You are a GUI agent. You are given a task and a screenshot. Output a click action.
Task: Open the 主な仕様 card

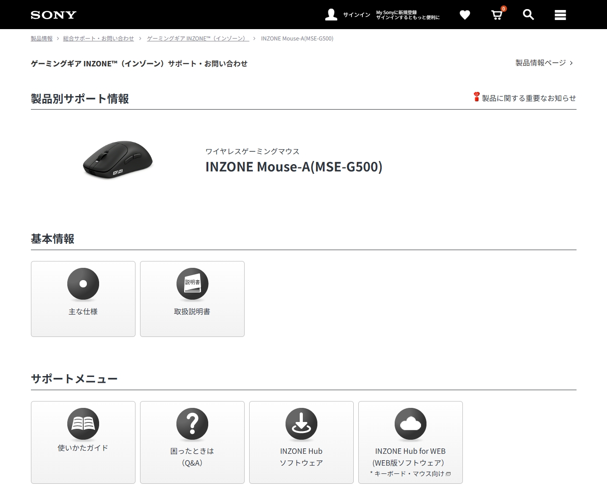83,299
